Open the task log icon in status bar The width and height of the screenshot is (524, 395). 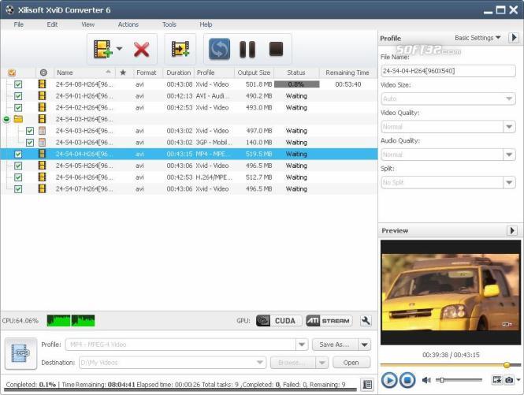coord(367,384)
